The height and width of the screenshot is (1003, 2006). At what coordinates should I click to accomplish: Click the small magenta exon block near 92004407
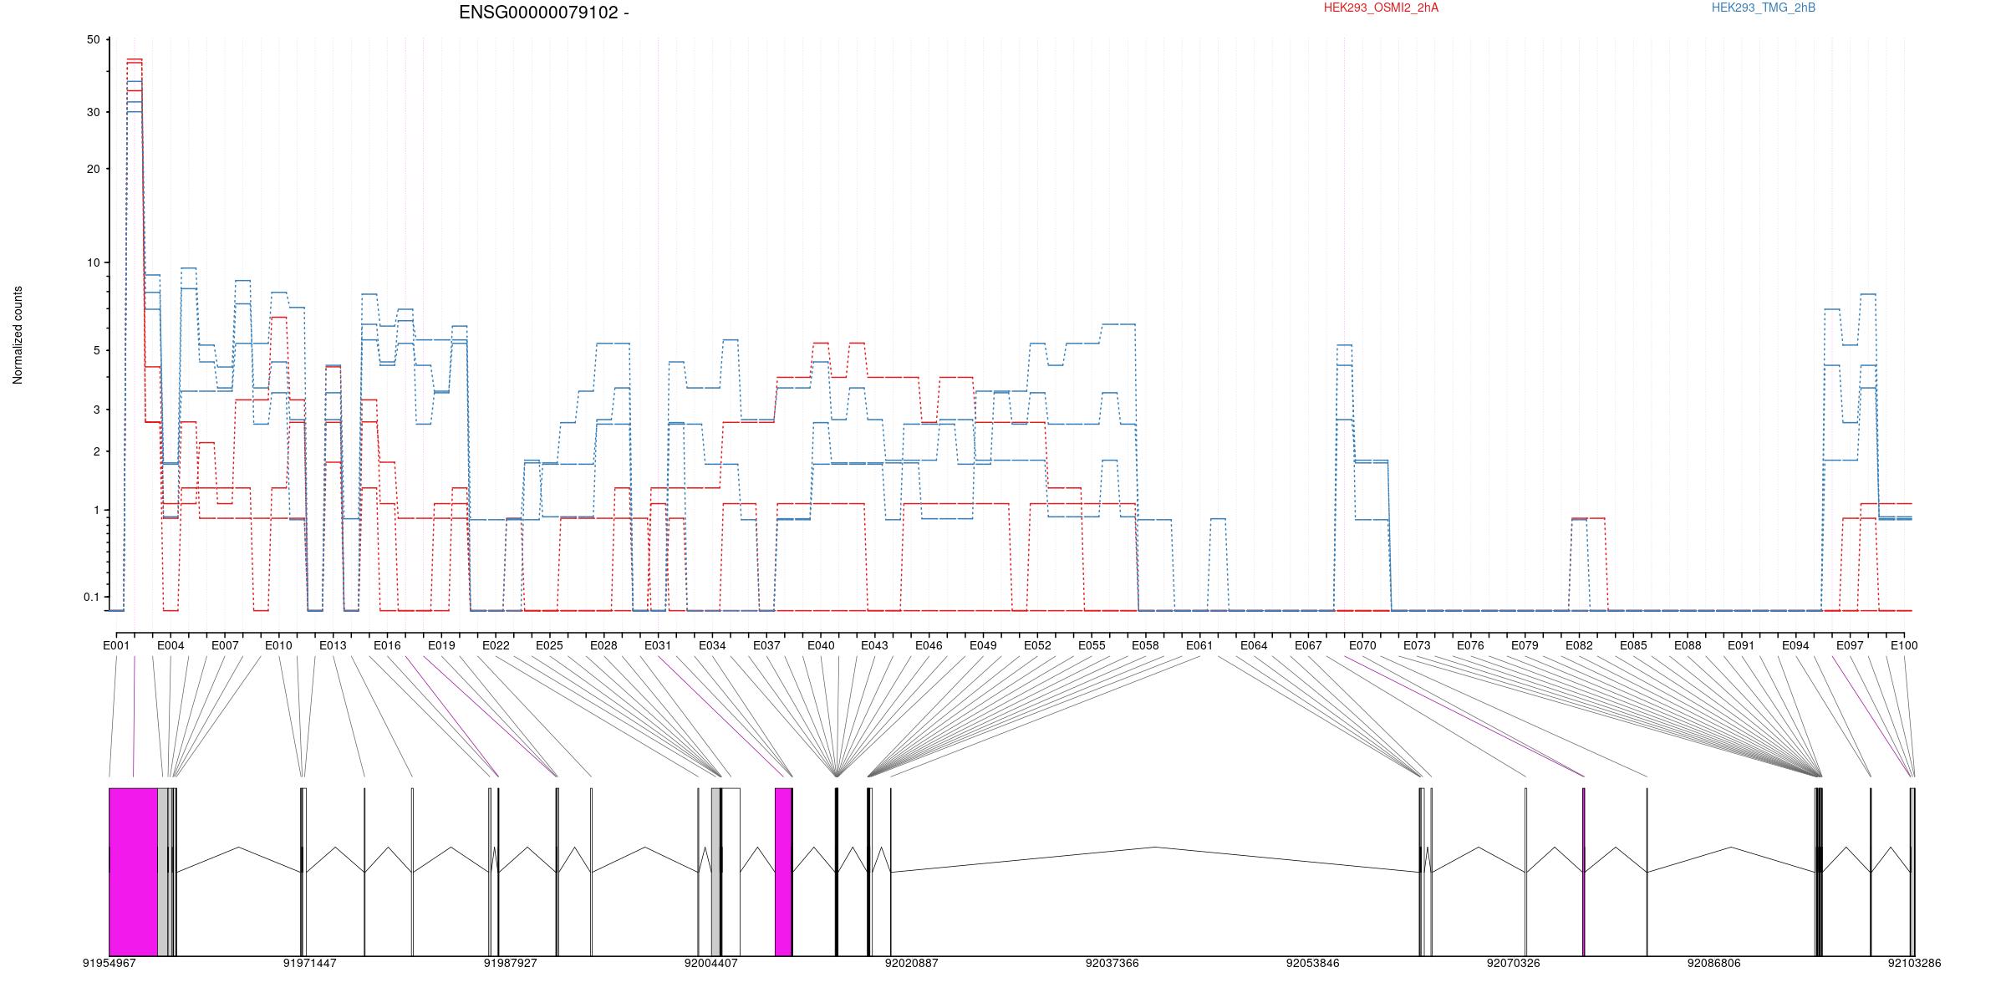783,872
